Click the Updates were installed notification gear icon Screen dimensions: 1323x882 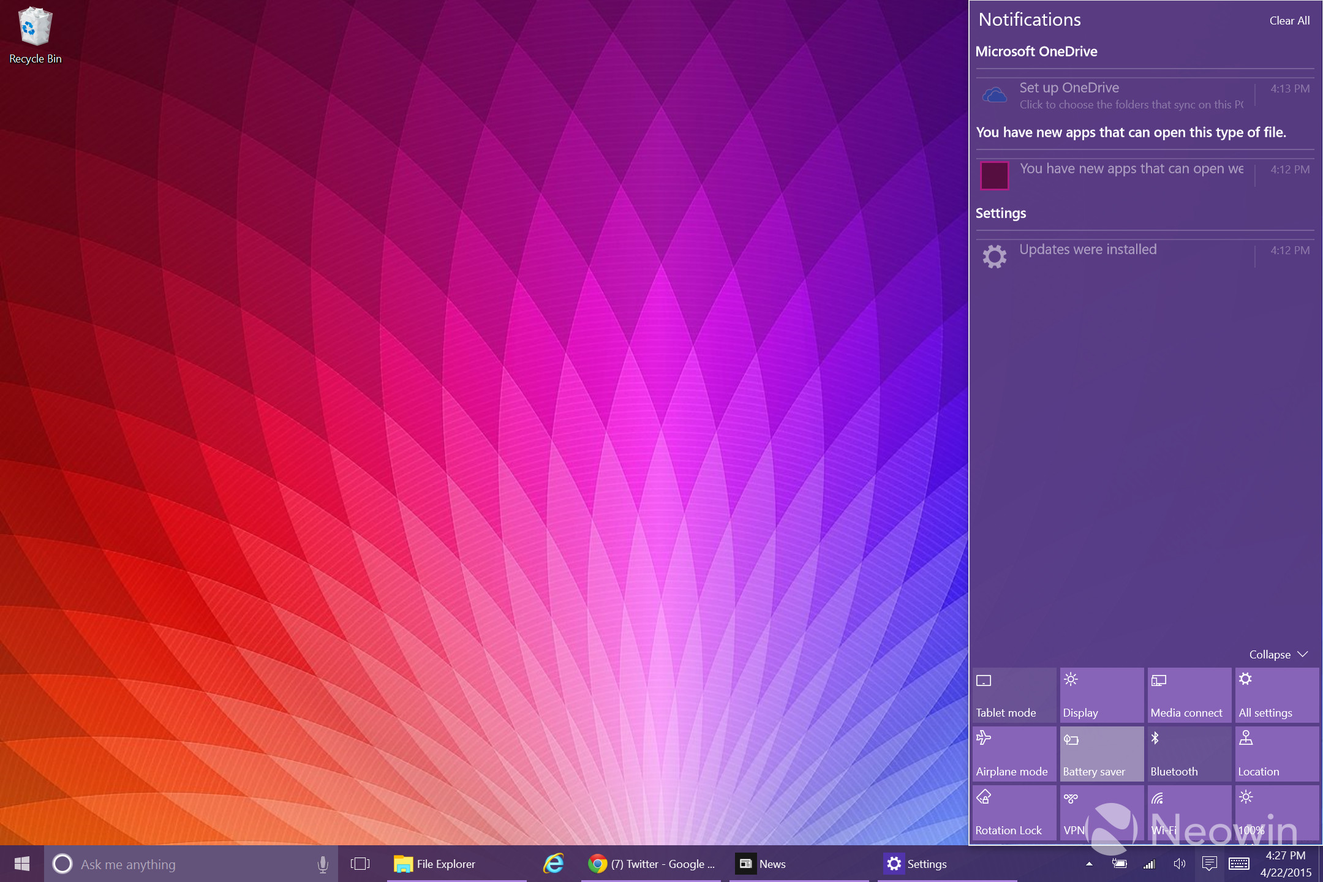pos(995,256)
